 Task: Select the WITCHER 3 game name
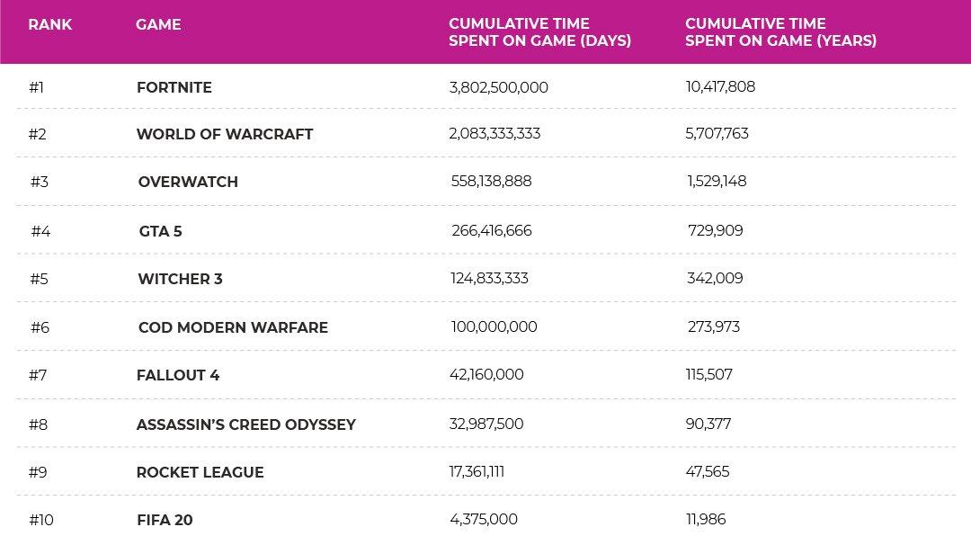181,279
